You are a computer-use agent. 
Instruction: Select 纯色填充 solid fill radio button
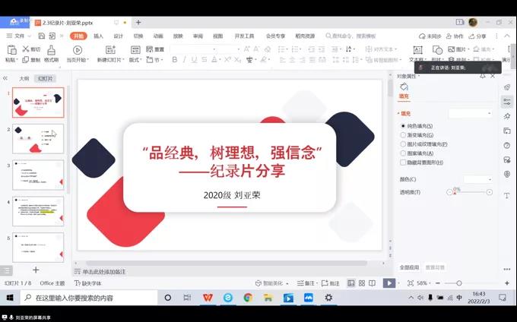click(x=403, y=125)
